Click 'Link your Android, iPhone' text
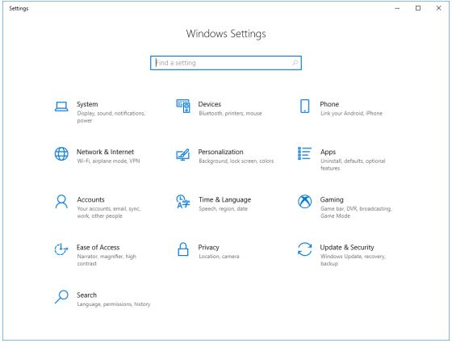This screenshot has height=343, width=452. 351,113
